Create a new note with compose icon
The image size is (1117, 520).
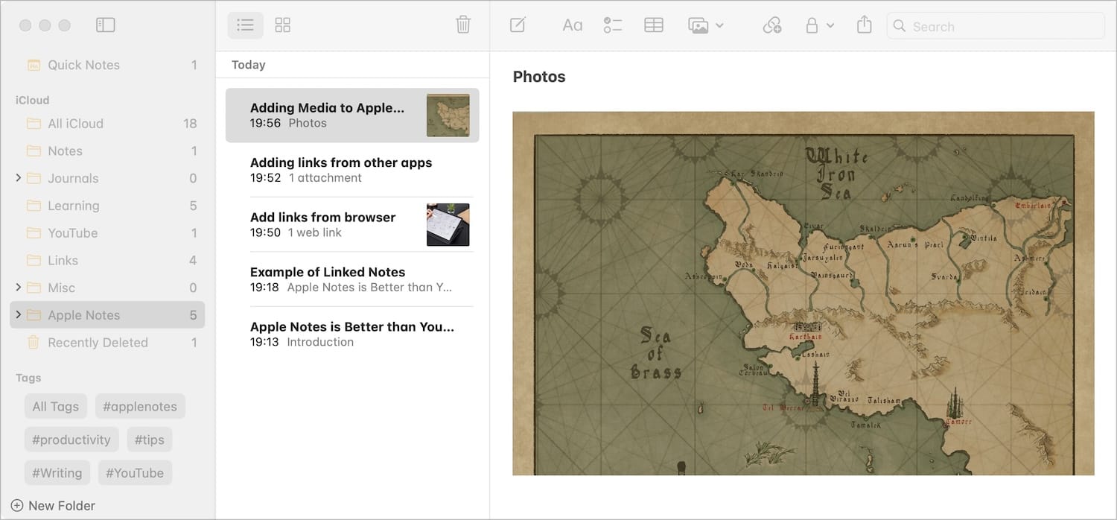(518, 25)
